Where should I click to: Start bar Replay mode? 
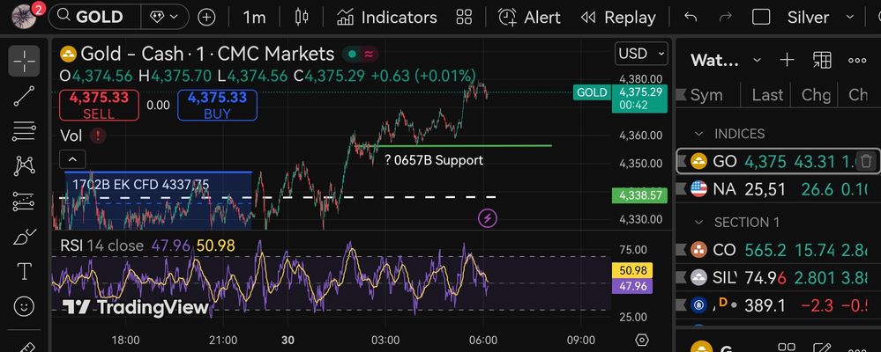617,18
